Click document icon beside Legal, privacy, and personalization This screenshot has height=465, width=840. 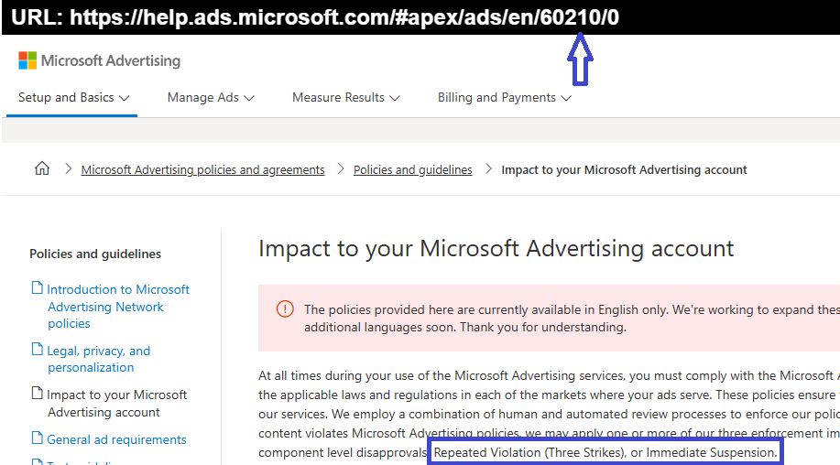pyautogui.click(x=37, y=350)
